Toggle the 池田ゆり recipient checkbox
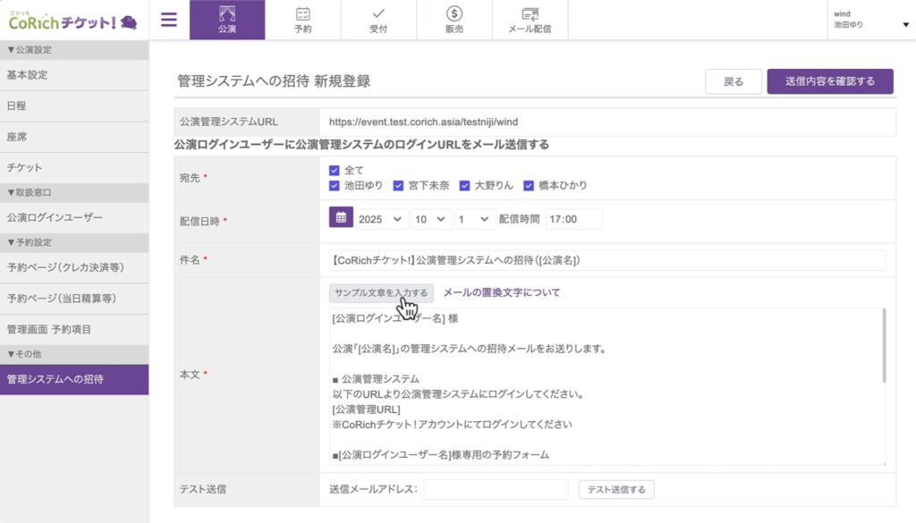The height and width of the screenshot is (523, 916). (334, 186)
